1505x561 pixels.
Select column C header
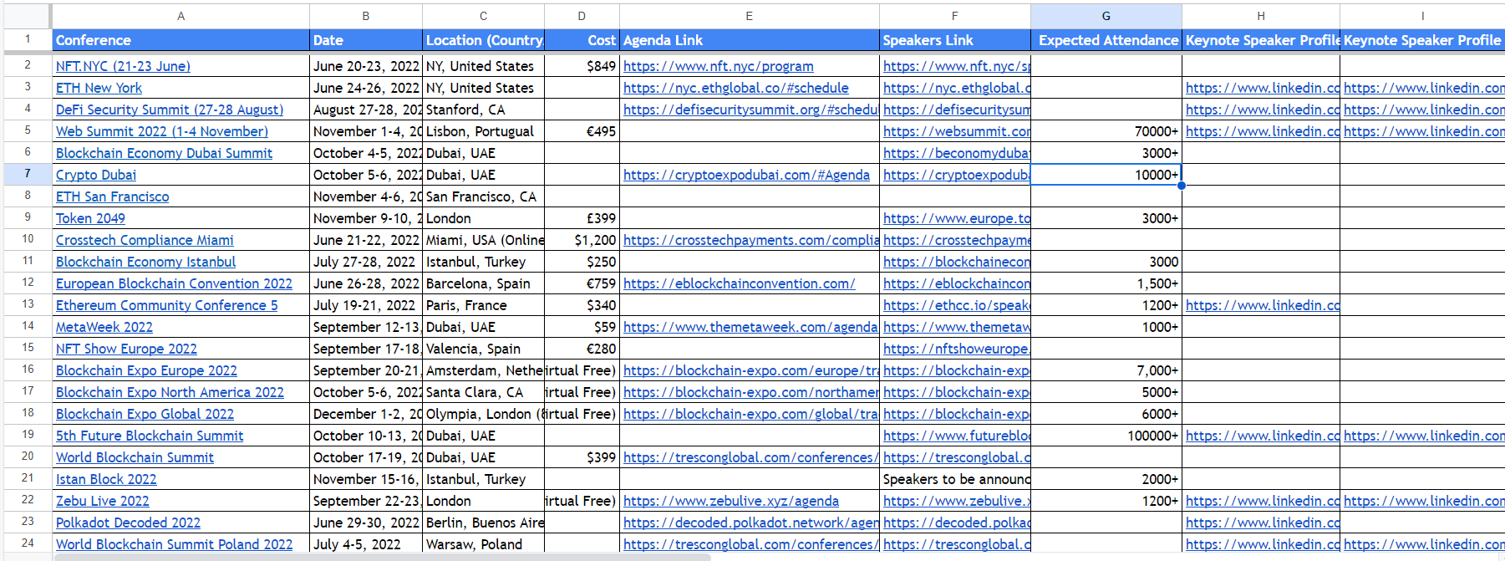click(483, 16)
